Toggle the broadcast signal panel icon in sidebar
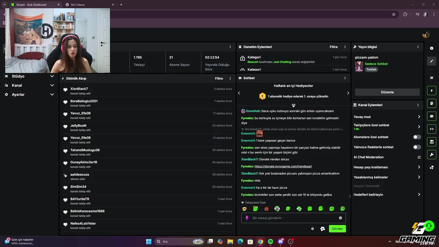Viewport: 439px width, 247px height. [431, 129]
